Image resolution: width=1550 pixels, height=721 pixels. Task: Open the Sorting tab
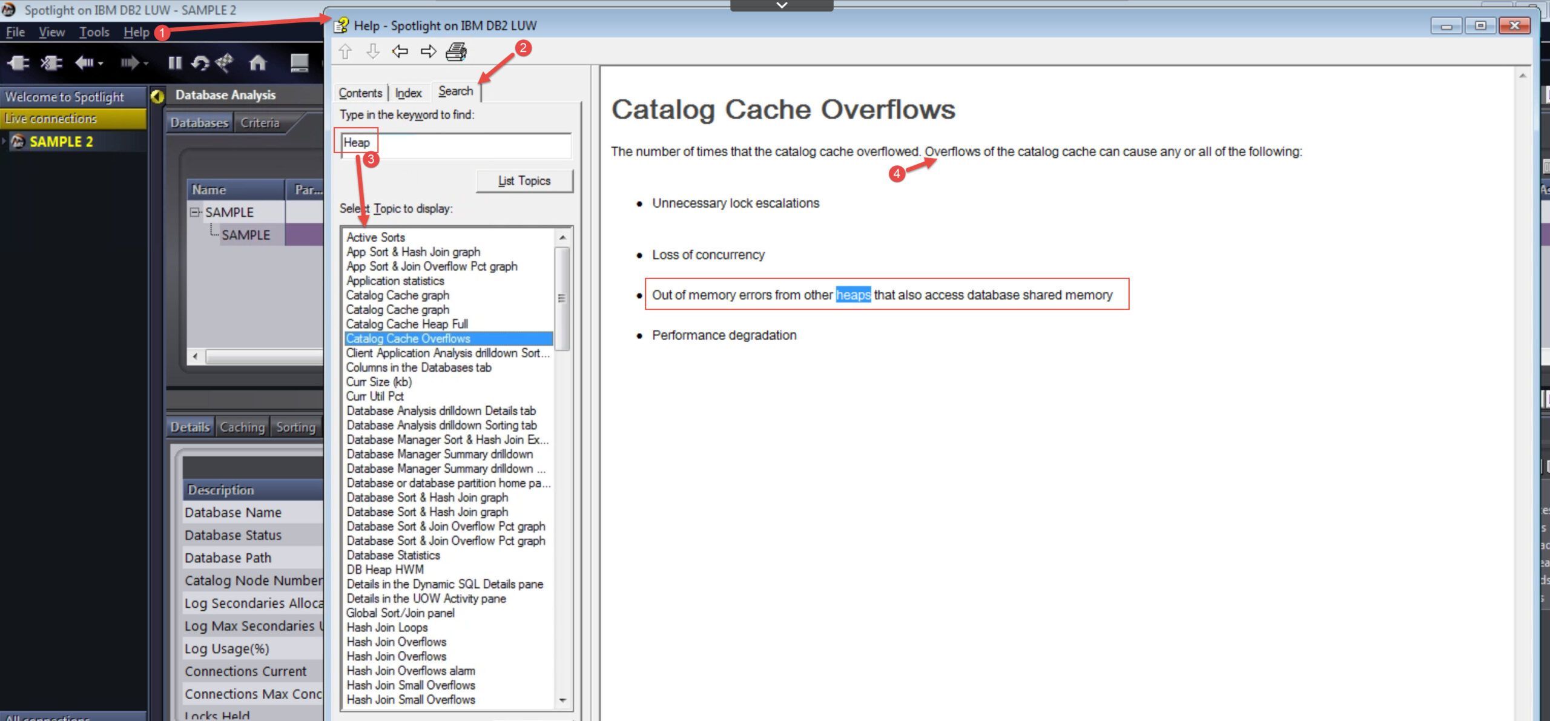coord(295,427)
